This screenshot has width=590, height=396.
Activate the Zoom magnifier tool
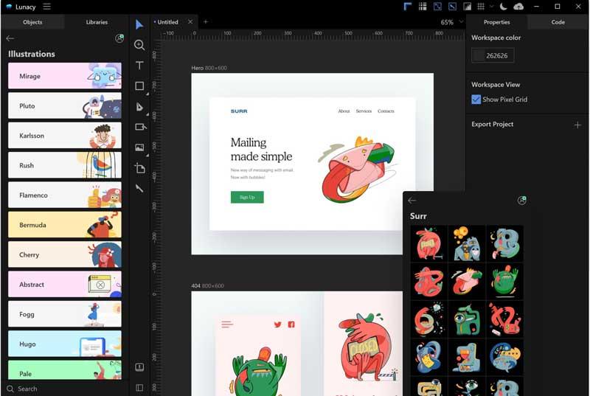click(x=139, y=45)
